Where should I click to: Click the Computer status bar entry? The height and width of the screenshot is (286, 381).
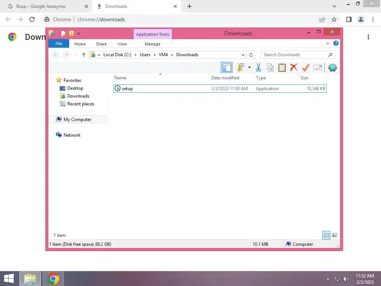(x=300, y=244)
